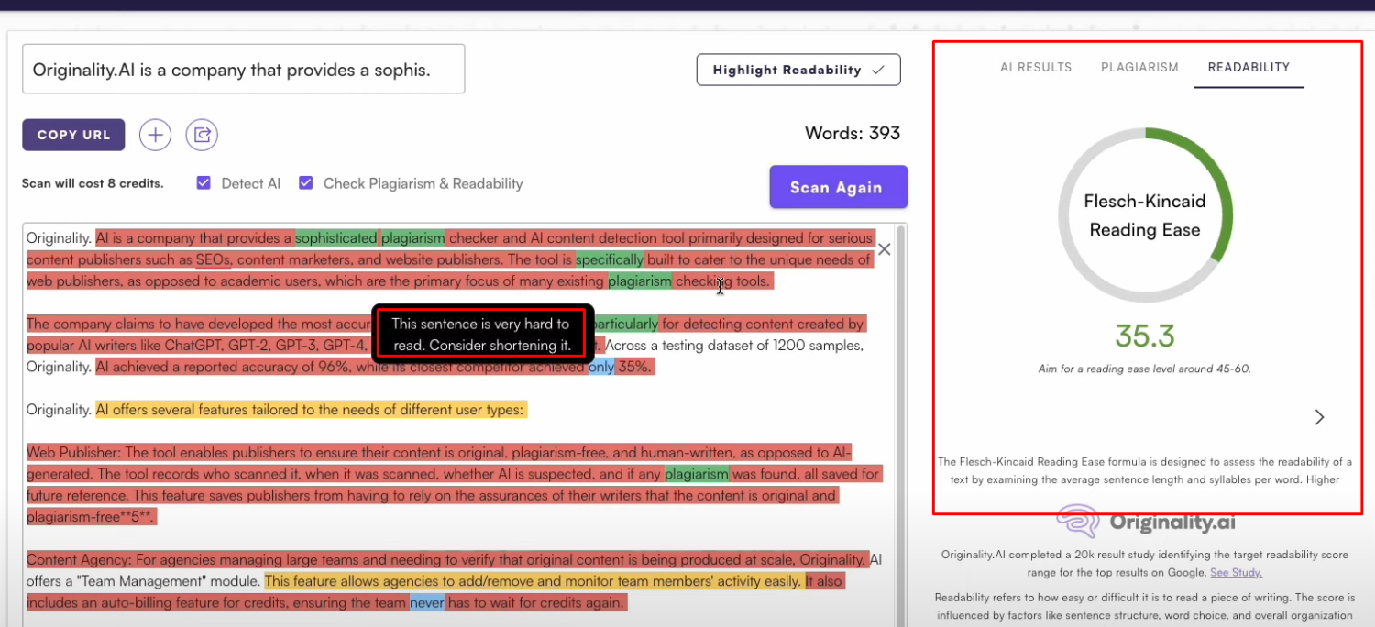
Task: Toggle the Highlight Readability button
Action: pyautogui.click(x=797, y=70)
